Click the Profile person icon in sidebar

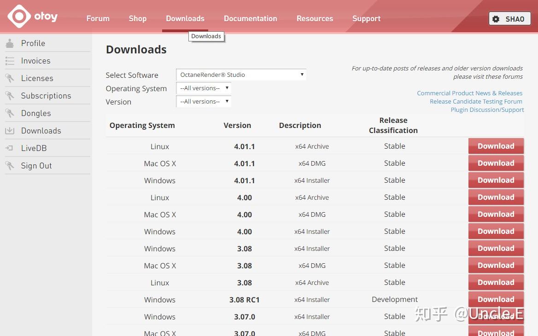pyautogui.click(x=10, y=43)
